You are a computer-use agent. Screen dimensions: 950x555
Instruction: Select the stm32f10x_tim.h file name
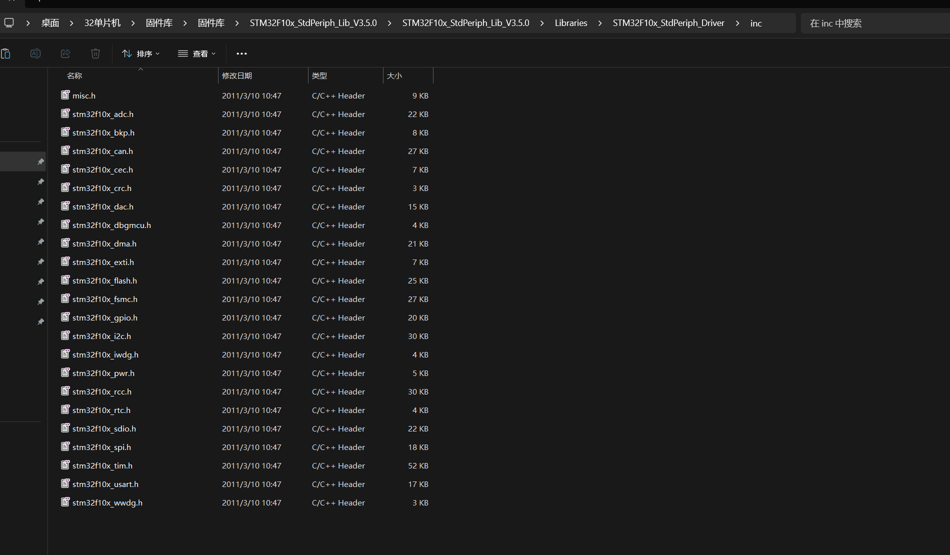tap(102, 465)
